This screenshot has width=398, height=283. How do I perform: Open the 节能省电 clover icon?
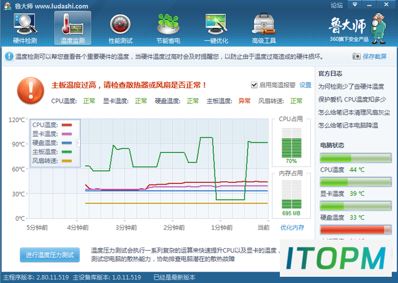[x=169, y=28]
